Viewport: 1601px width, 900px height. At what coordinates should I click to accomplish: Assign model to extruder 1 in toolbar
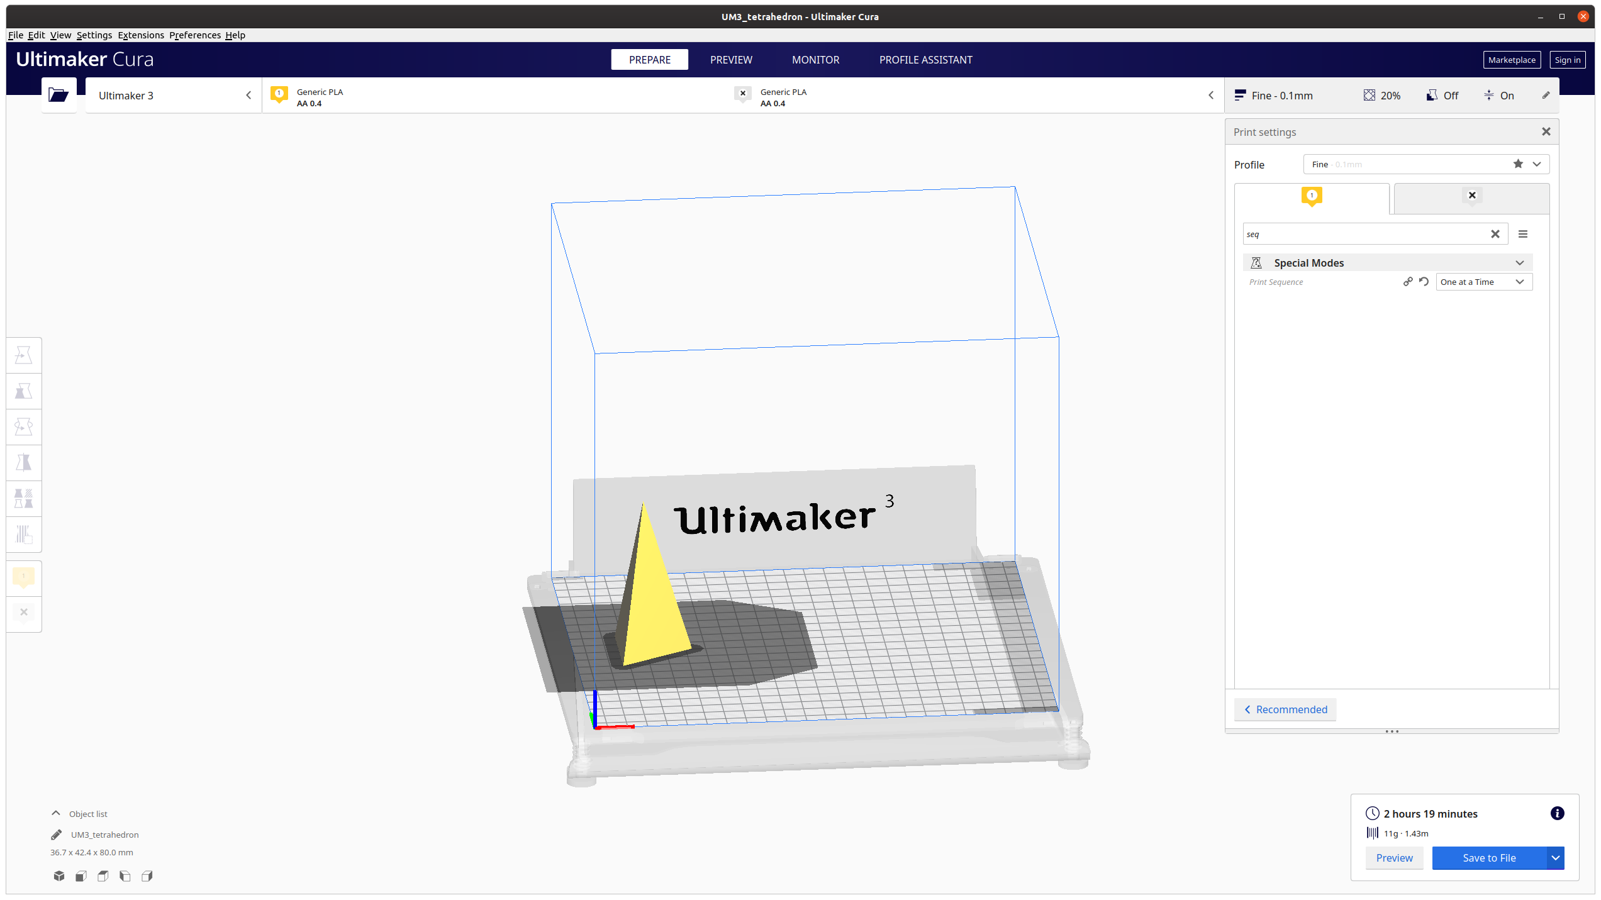point(24,577)
